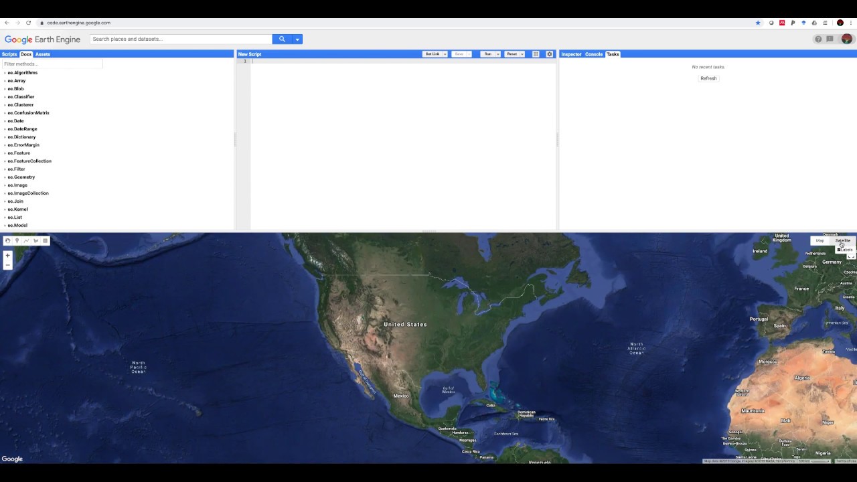
Task: Click the red M browser extension icon
Action: click(782, 23)
